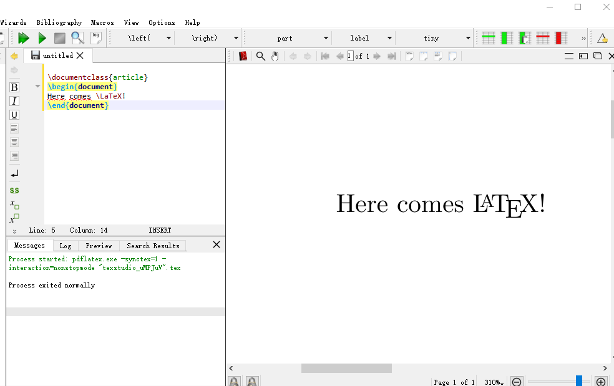The width and height of the screenshot is (614, 386).
Task: Open the Help menu
Action: pyautogui.click(x=192, y=22)
